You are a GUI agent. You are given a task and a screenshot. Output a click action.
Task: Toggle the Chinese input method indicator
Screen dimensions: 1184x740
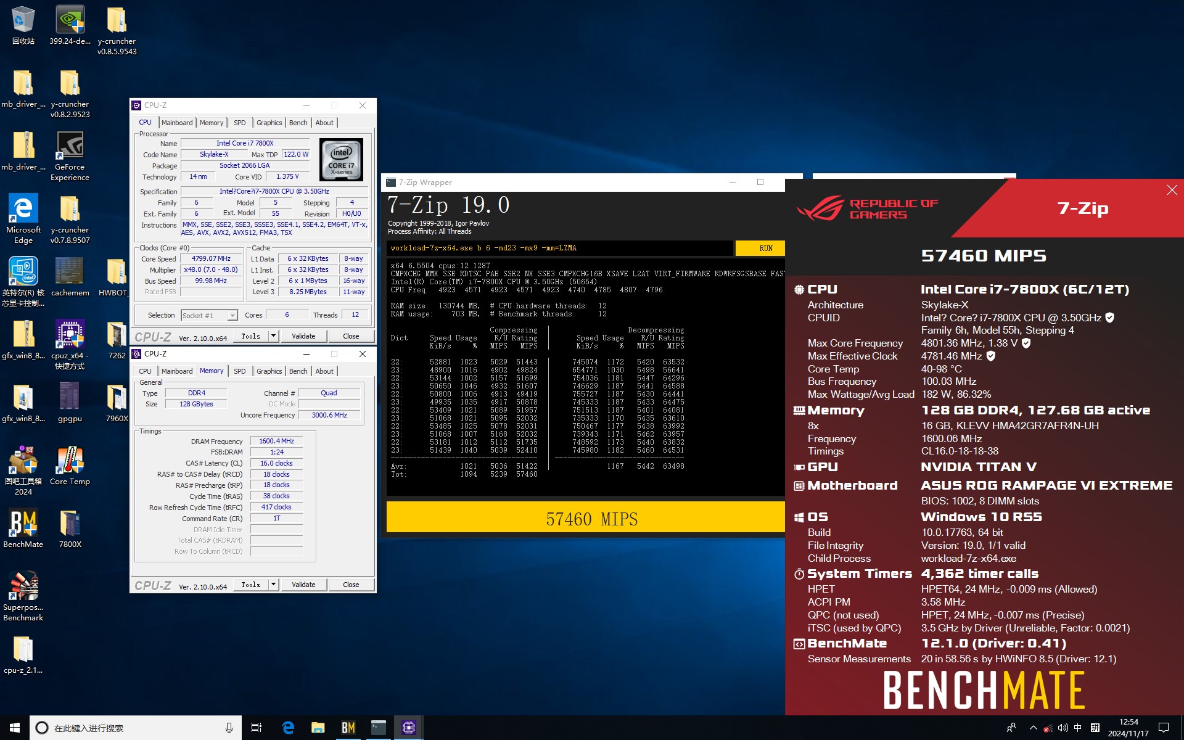[x=1077, y=728]
